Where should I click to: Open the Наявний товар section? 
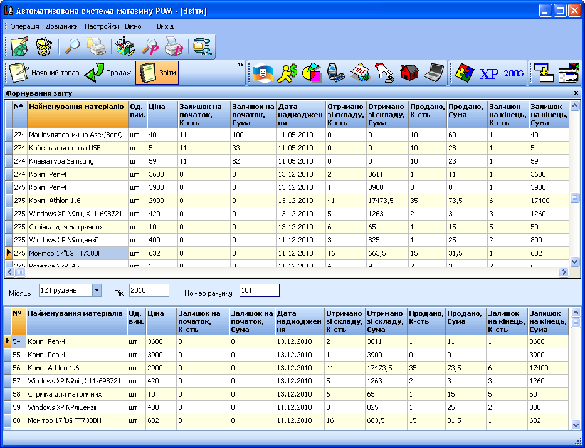point(45,73)
